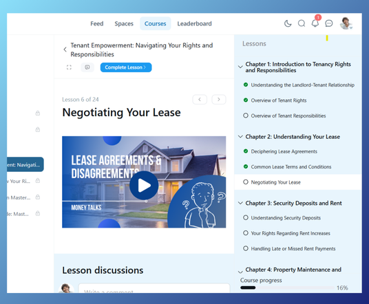Screen dimensions: 369x304
Task: Open chat messages bubble icon
Action: pyautogui.click(x=329, y=23)
